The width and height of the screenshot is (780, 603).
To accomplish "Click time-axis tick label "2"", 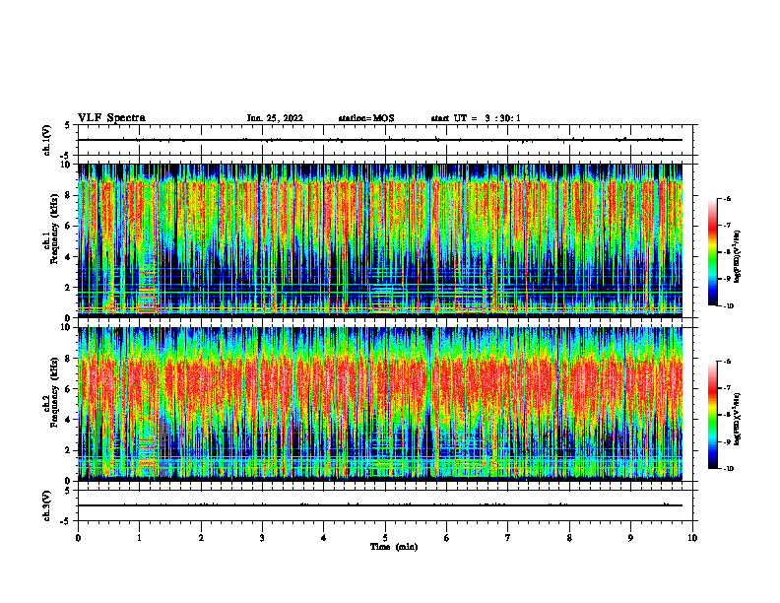I will point(201,538).
